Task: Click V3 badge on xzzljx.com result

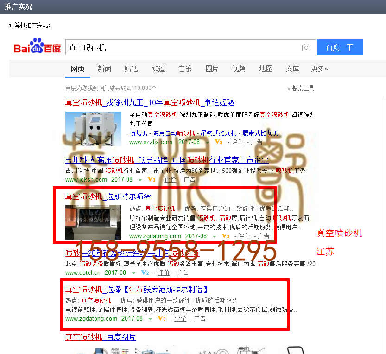Action: [219, 142]
